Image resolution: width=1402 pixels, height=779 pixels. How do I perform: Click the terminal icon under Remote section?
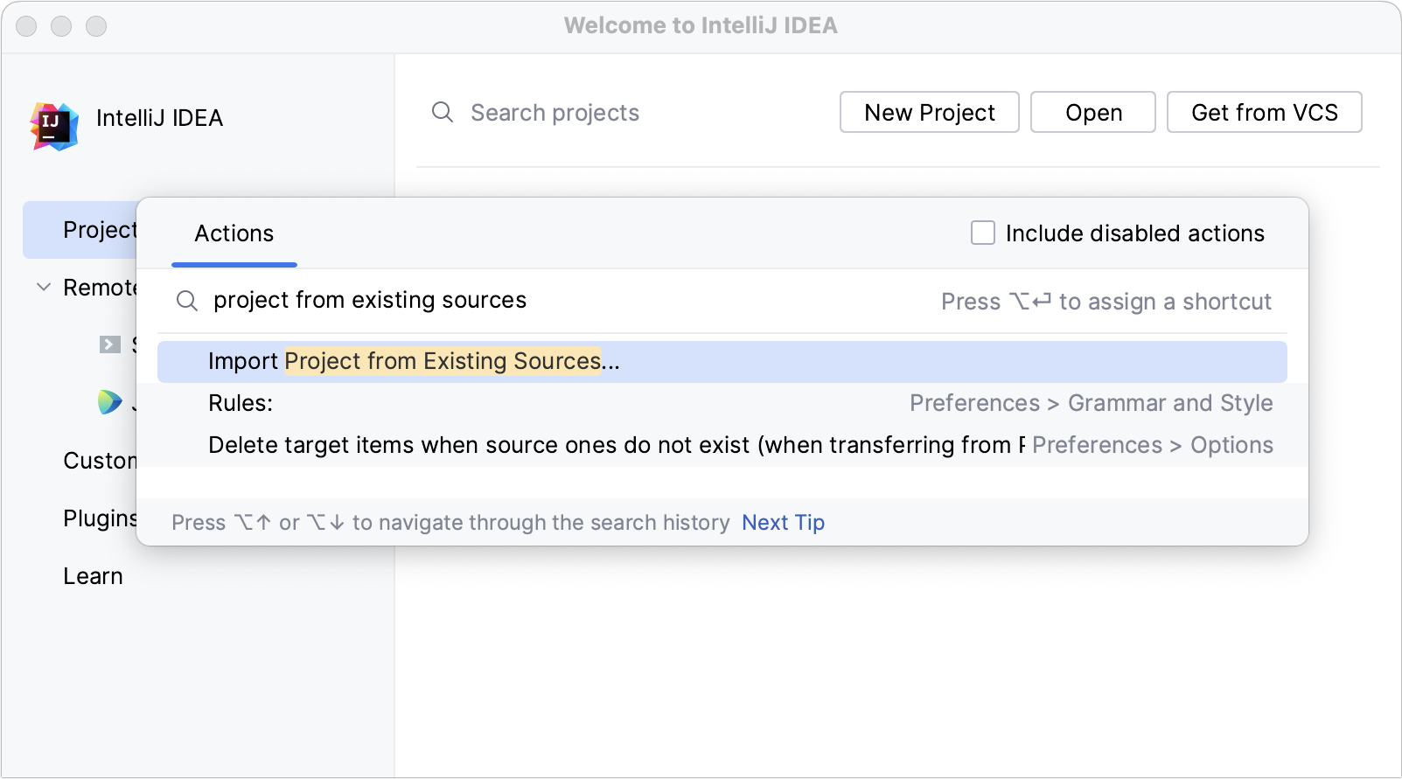point(110,344)
